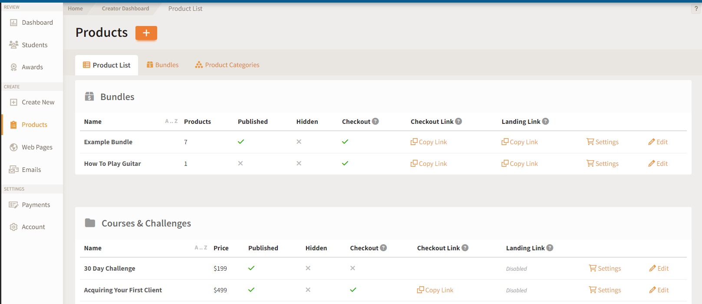Click the $199 price cell
This screenshot has width=702, height=304.
coord(220,268)
